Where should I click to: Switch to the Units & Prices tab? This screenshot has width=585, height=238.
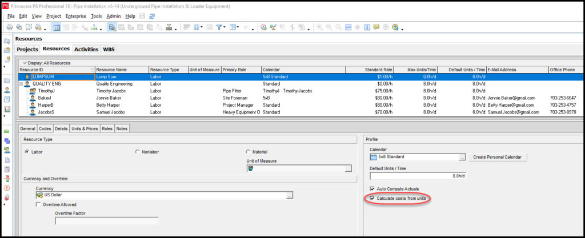coord(84,128)
